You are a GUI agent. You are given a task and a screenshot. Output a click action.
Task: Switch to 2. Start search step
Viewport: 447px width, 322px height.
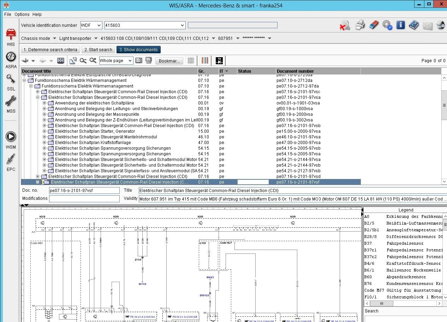point(98,50)
